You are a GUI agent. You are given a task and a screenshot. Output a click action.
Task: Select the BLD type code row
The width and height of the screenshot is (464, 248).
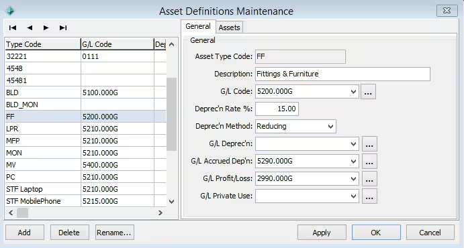point(85,92)
